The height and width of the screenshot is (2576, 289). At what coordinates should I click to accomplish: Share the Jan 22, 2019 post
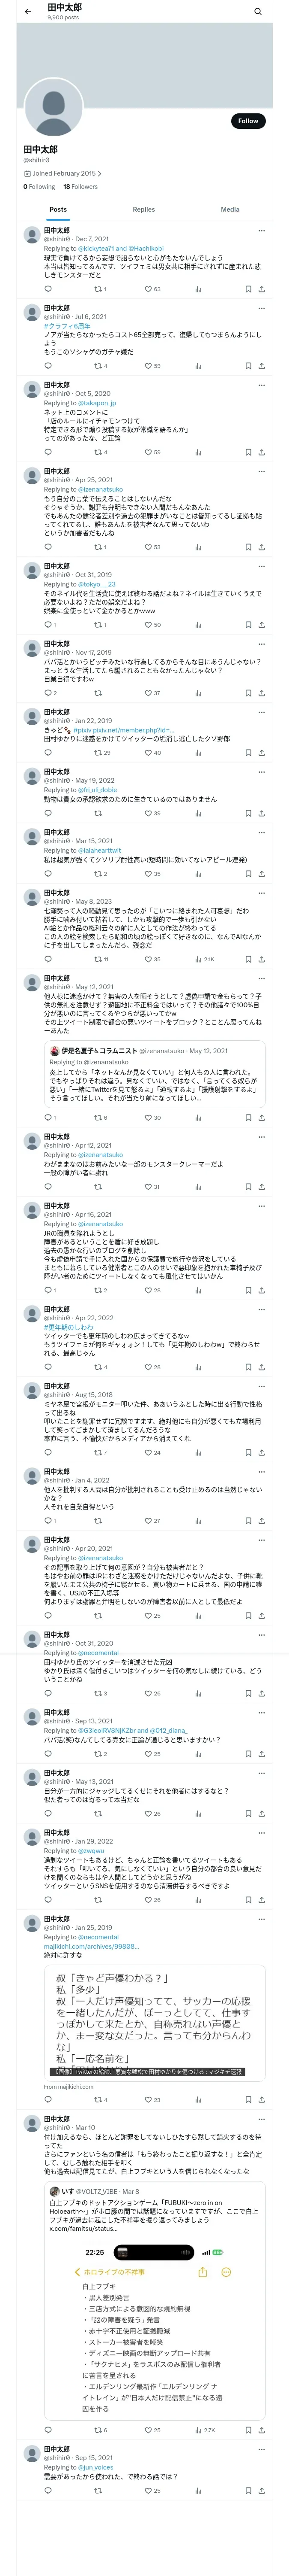[x=262, y=753]
